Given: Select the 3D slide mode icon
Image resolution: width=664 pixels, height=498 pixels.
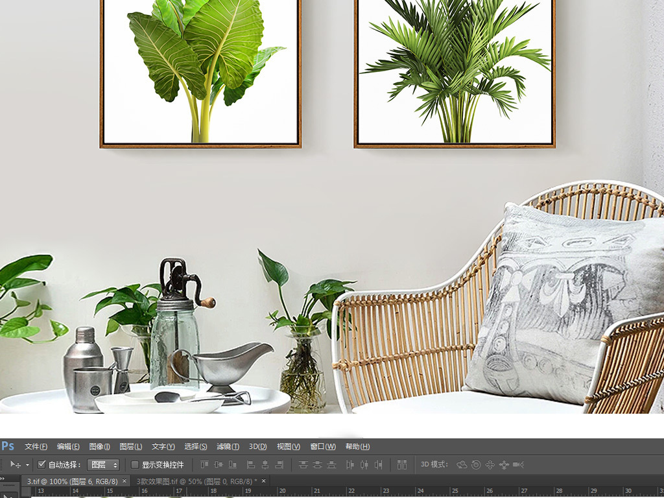Looking at the screenshot, I should (x=504, y=465).
